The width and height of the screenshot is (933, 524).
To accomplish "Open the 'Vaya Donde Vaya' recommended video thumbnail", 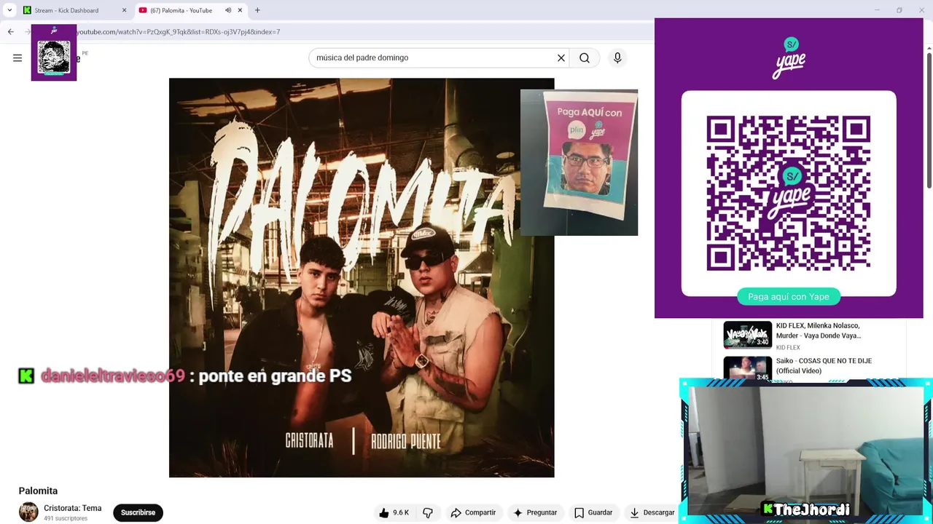I will [747, 335].
